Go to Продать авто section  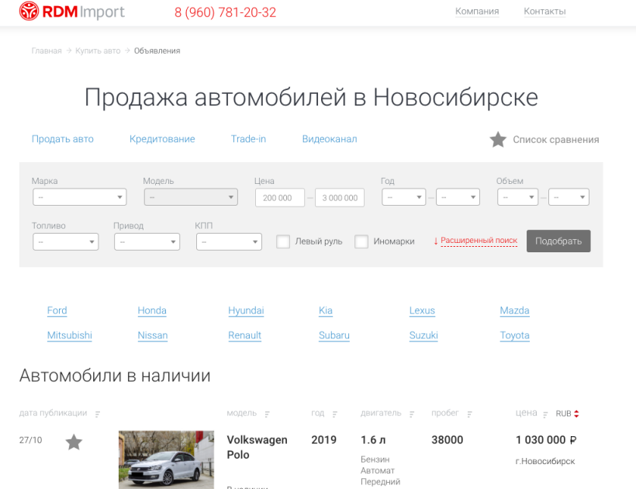pos(63,139)
